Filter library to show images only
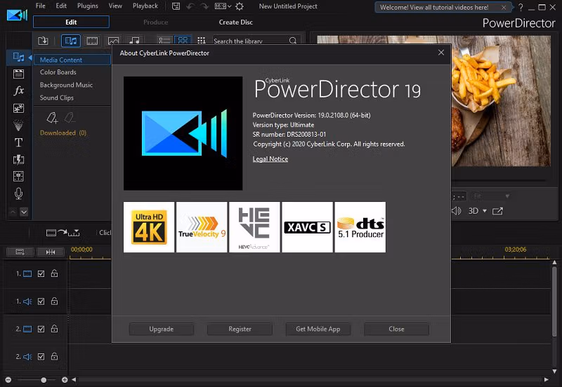 113,41
